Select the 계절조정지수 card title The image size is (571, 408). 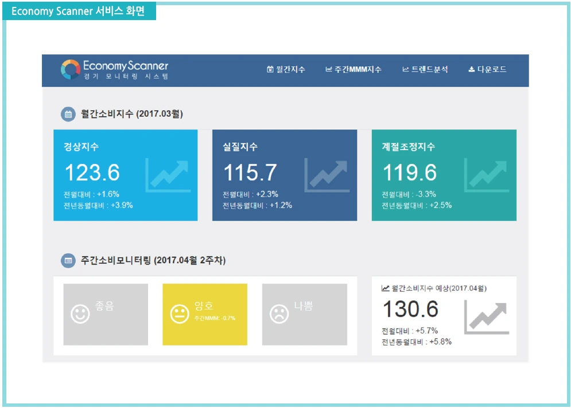(x=408, y=147)
